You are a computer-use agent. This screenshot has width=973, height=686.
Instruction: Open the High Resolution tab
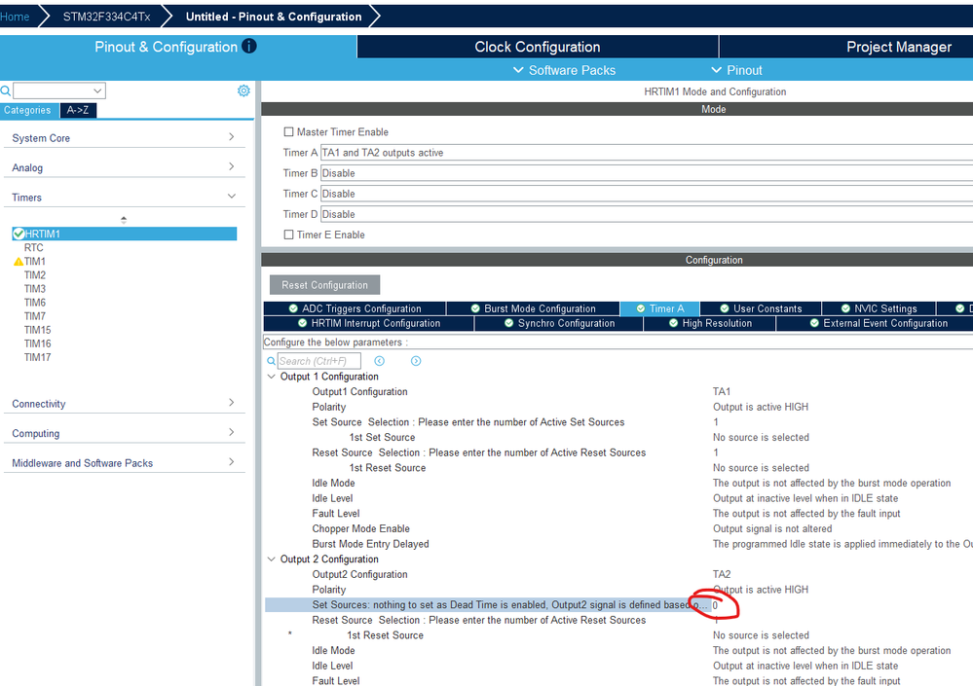pos(710,323)
